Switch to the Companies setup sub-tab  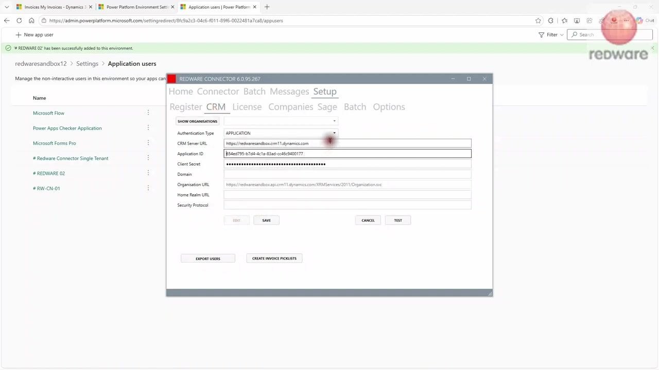click(x=291, y=107)
